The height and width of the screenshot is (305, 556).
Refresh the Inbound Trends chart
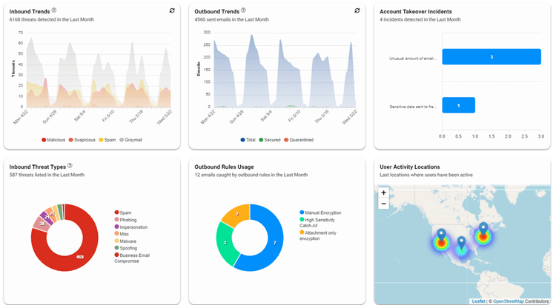click(x=172, y=10)
